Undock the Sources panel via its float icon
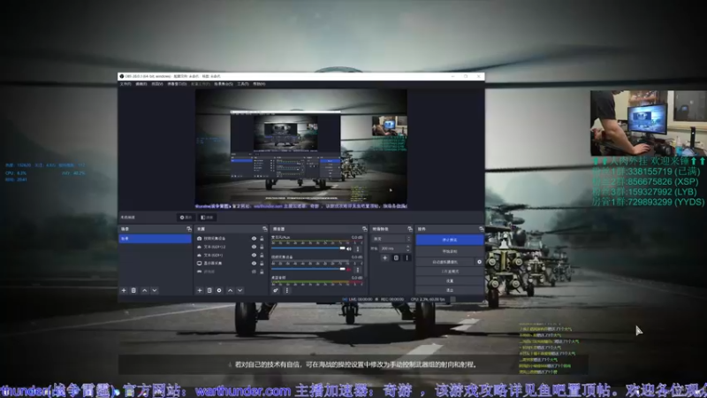 click(x=264, y=229)
